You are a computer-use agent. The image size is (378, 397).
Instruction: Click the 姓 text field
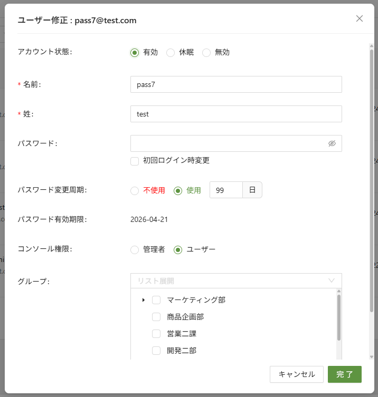(235, 114)
